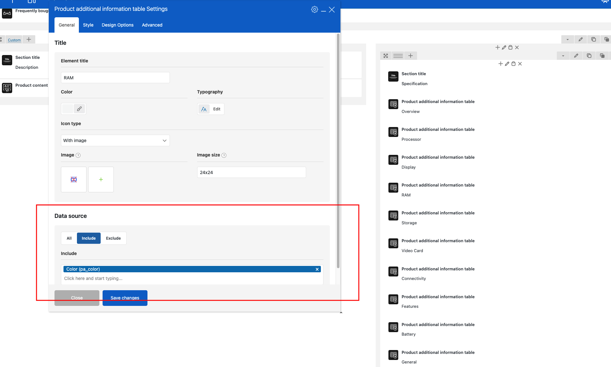Choose the All data source option
The image size is (611, 367).
tap(69, 238)
